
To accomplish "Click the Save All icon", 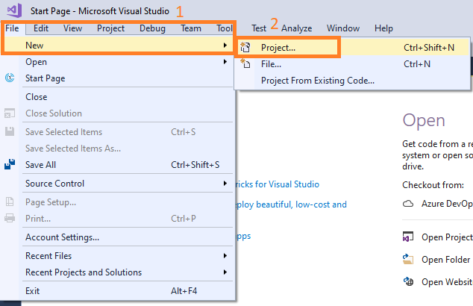I will [x=10, y=164].
